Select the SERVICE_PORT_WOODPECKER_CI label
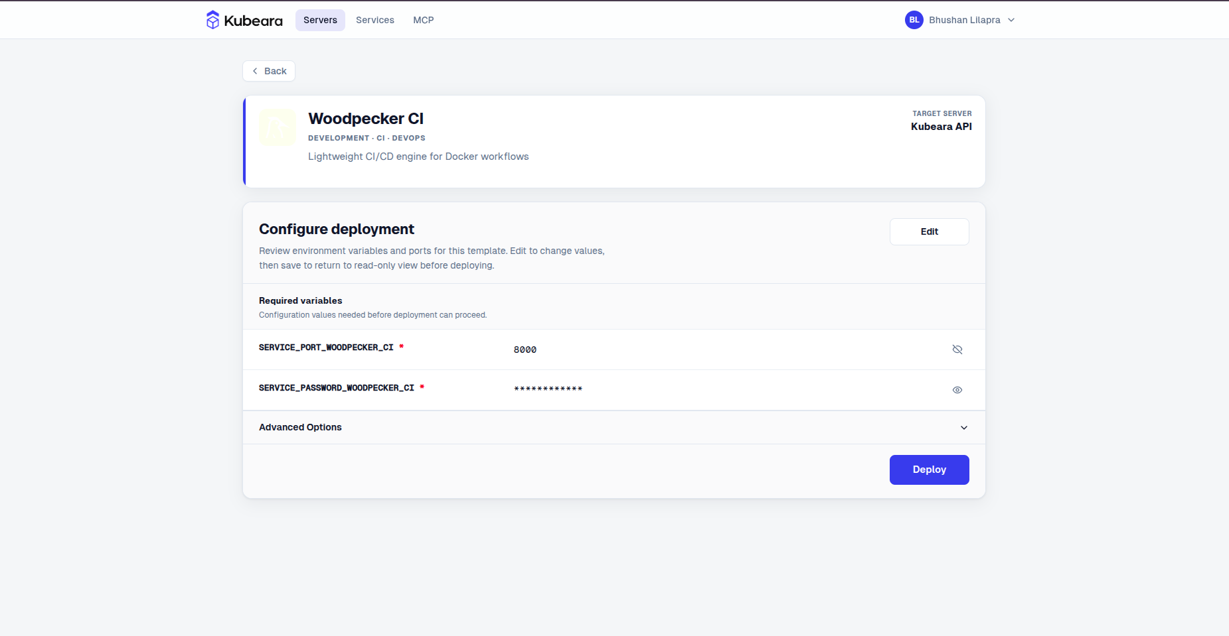Screen dimensions: 1229x636 click(x=326, y=348)
